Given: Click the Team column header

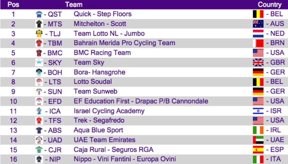Looking at the screenshot, I should coord(74,4).
